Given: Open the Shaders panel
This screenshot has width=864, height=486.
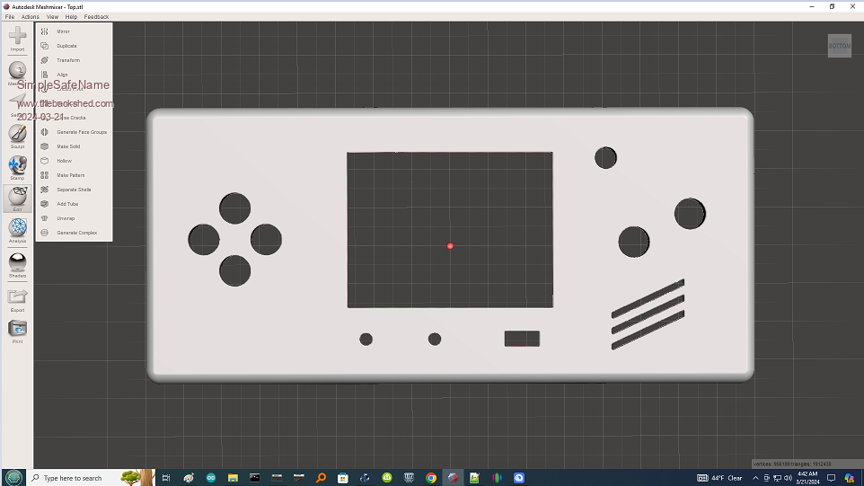Looking at the screenshot, I should tap(17, 264).
